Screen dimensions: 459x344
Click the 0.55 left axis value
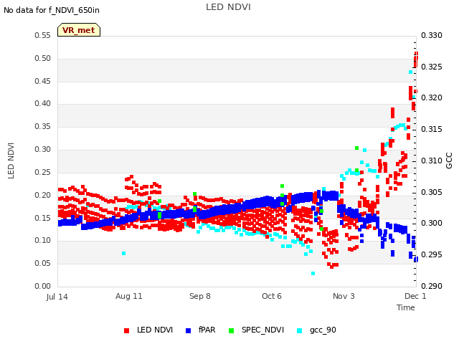[x=43, y=35]
